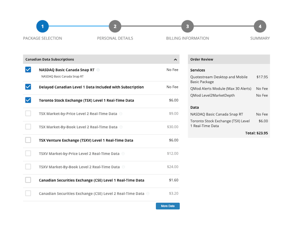Select TSX Market-by-Price Level 2 checkbox
302x241 pixels.
pos(28,113)
